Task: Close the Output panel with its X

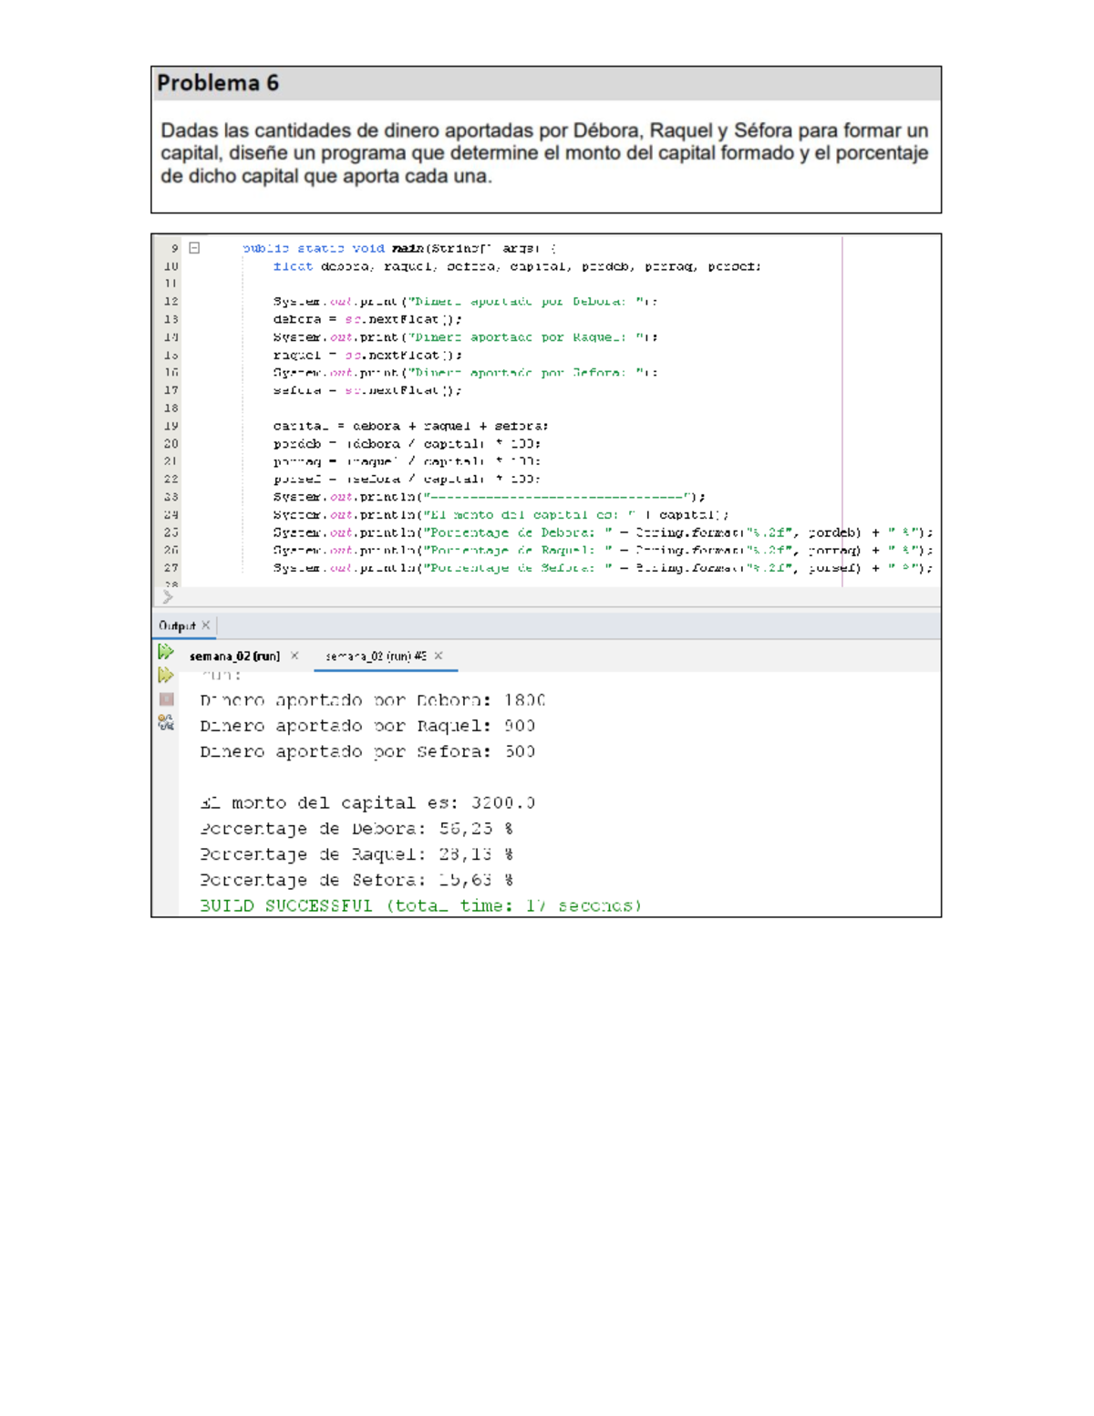Action: [x=206, y=625]
